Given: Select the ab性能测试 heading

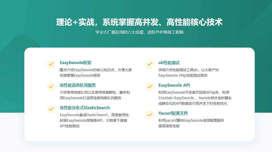Looking at the screenshot, I should (169, 63).
